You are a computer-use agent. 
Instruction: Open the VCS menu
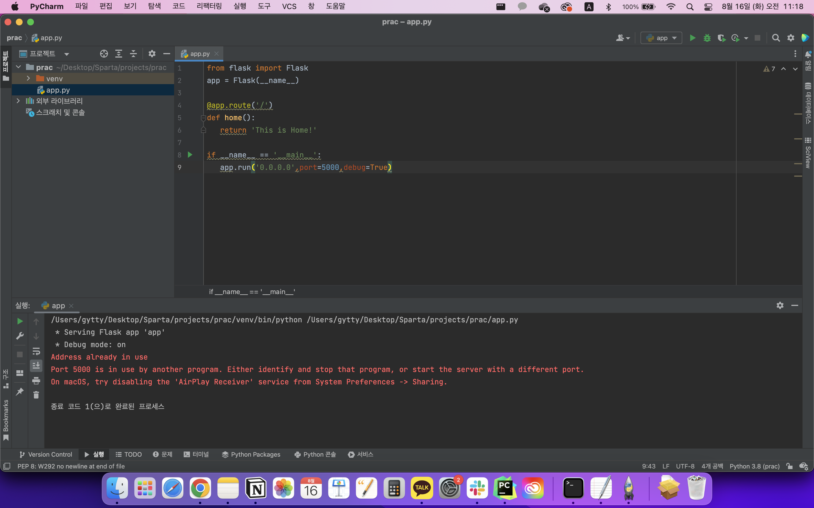point(289,6)
